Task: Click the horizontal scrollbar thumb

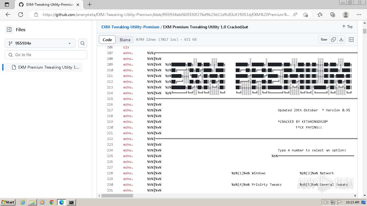Action: [117, 196]
